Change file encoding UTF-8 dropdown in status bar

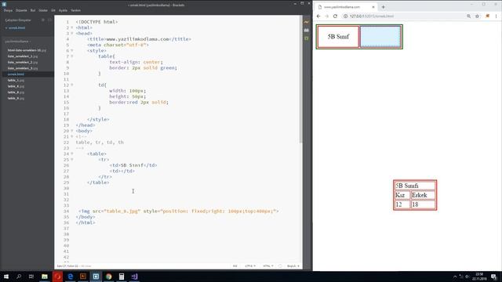(x=250, y=266)
